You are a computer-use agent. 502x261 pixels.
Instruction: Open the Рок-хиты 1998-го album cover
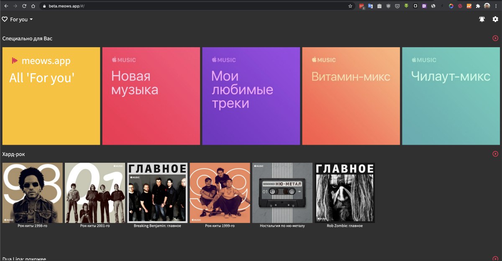(33, 193)
